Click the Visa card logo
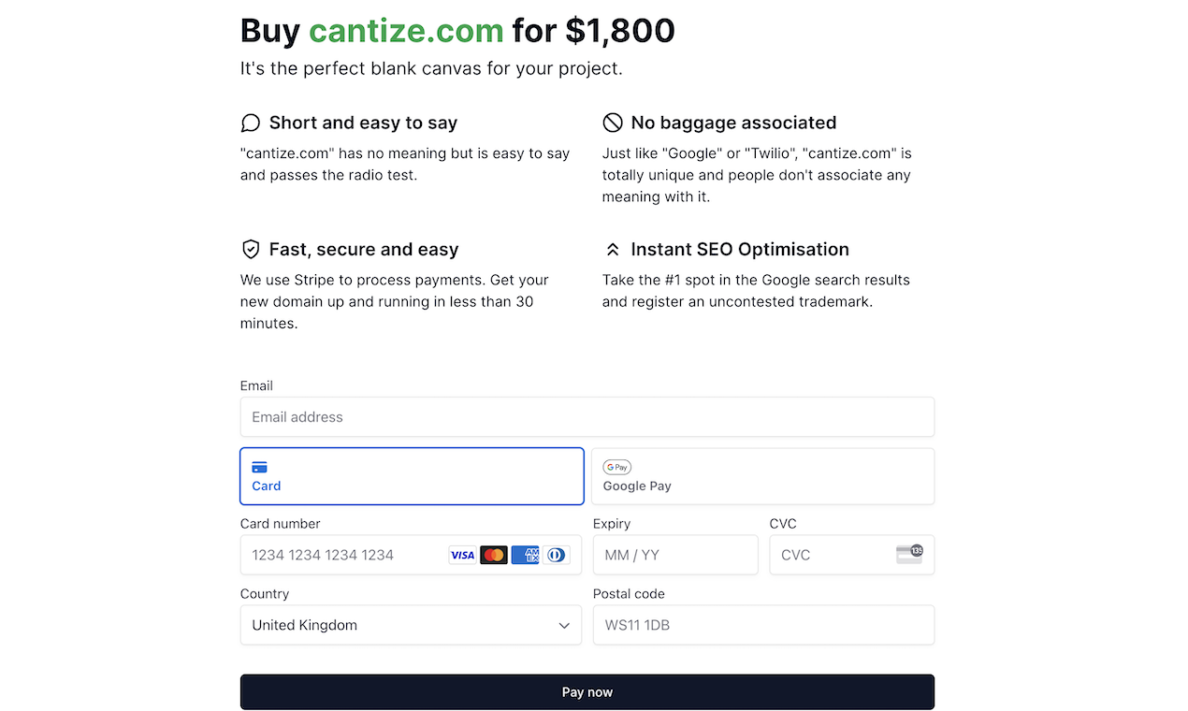The image size is (1188, 711). (462, 555)
